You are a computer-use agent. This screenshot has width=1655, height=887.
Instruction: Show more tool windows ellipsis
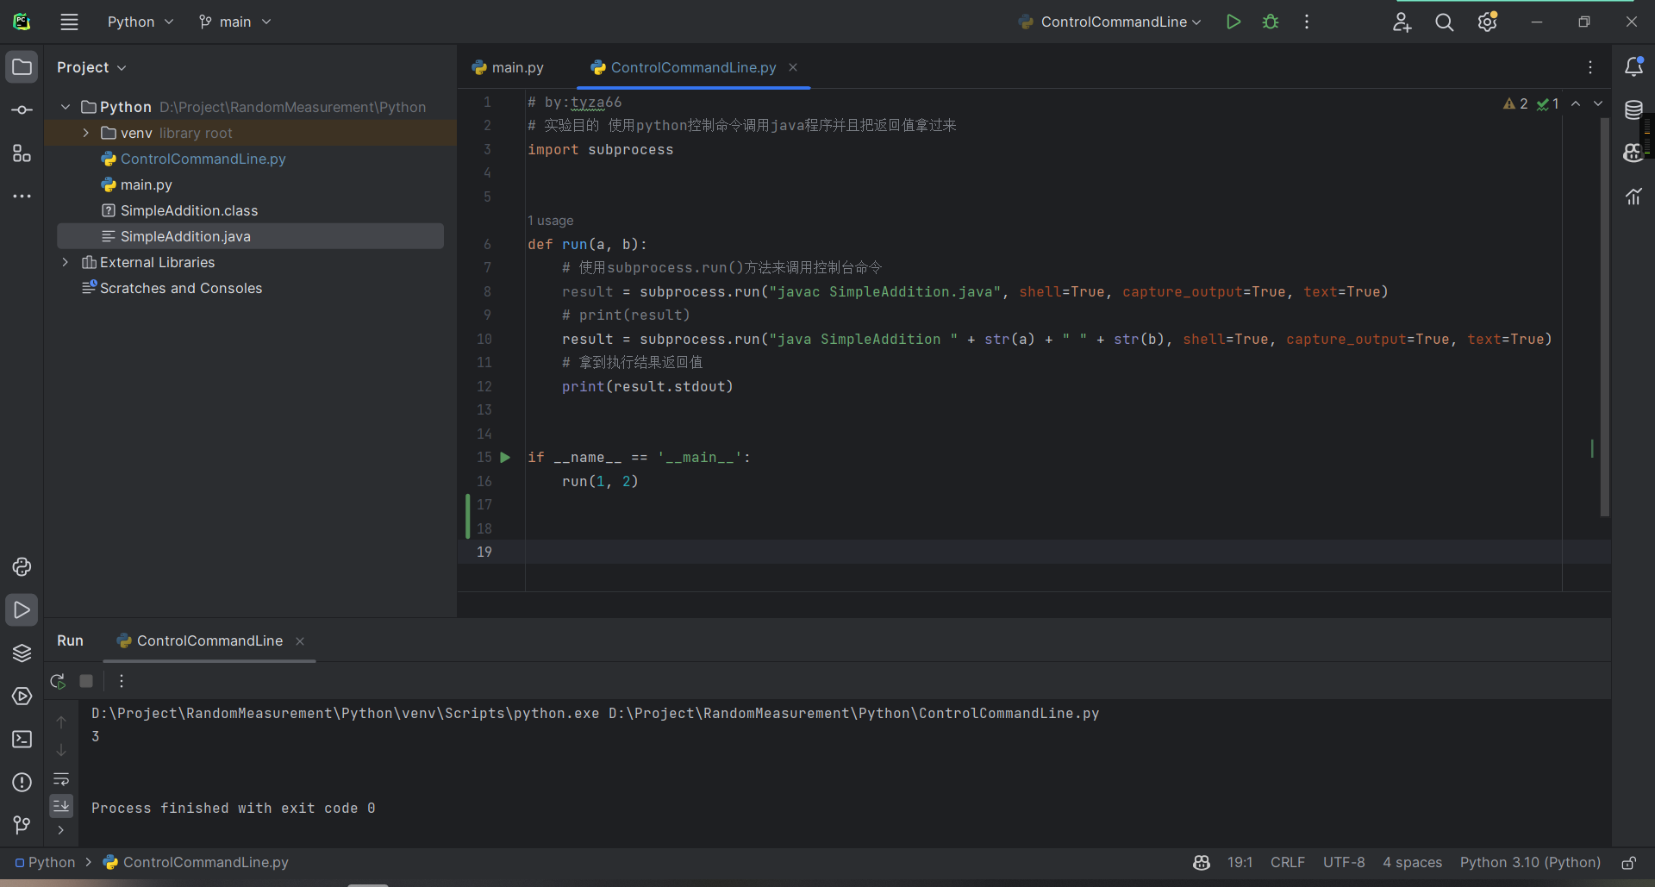[x=22, y=197]
